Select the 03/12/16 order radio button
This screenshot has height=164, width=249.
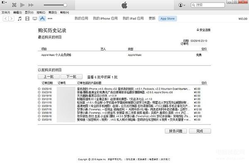pos(39,99)
